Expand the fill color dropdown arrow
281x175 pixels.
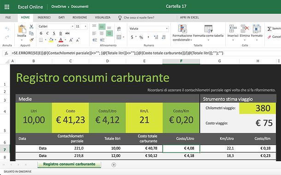(x=56, y=40)
